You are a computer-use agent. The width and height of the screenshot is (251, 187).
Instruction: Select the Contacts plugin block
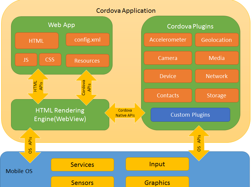tap(168, 95)
